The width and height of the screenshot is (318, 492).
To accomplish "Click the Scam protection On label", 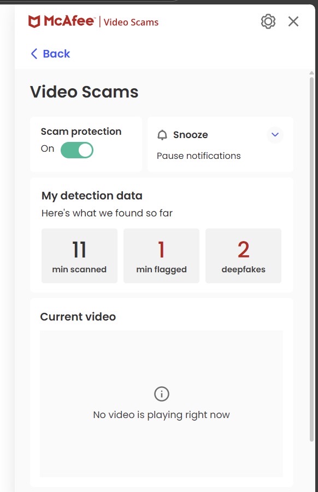I will click(x=47, y=148).
